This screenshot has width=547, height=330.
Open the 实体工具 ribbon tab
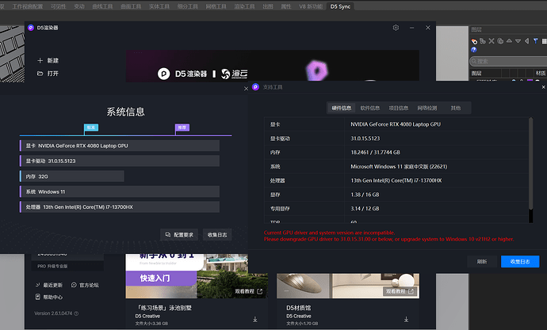coord(159,6)
